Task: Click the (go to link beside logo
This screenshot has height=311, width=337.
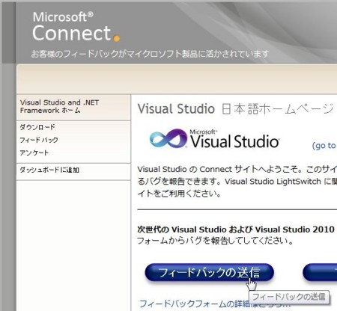Action: (x=324, y=146)
